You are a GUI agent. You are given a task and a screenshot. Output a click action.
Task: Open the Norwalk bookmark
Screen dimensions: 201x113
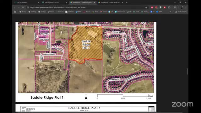pos(60,12)
